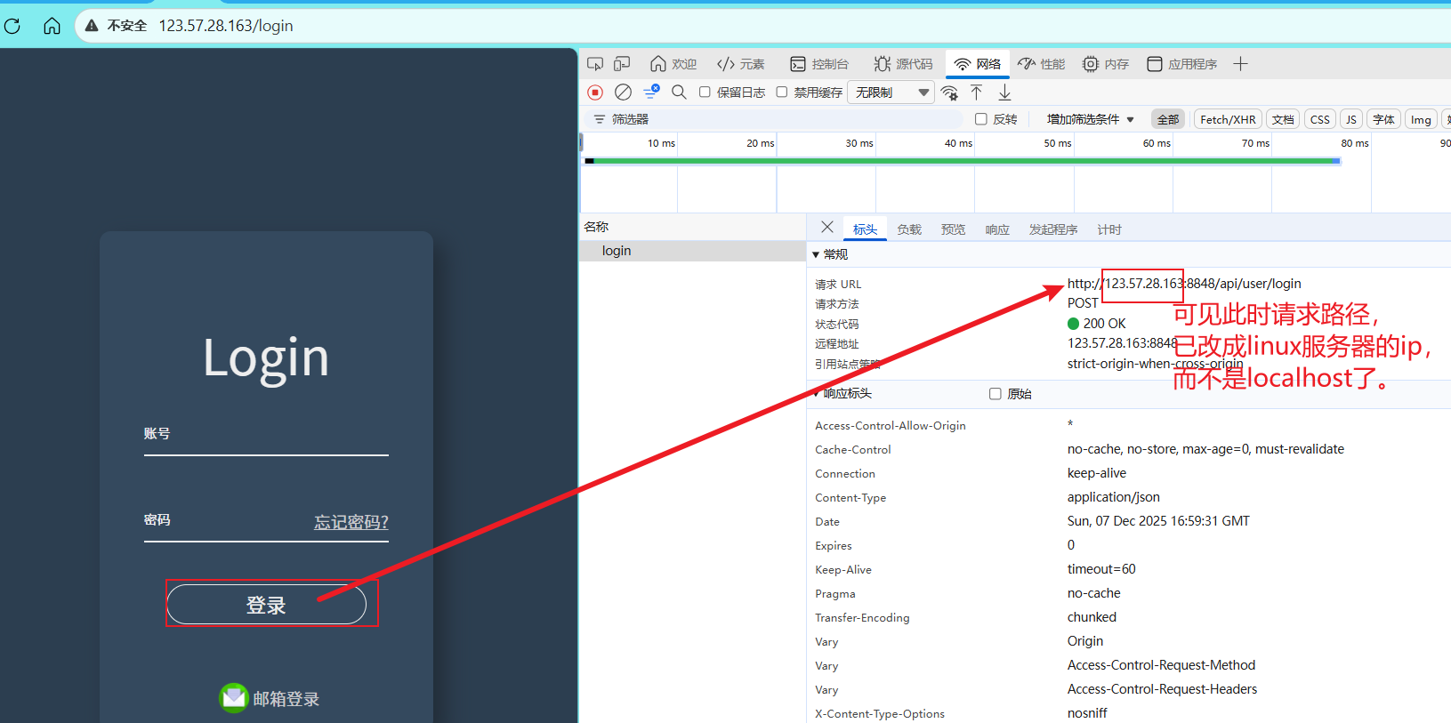
Task: Filter requests by Fetch/XHR
Action: tap(1228, 119)
